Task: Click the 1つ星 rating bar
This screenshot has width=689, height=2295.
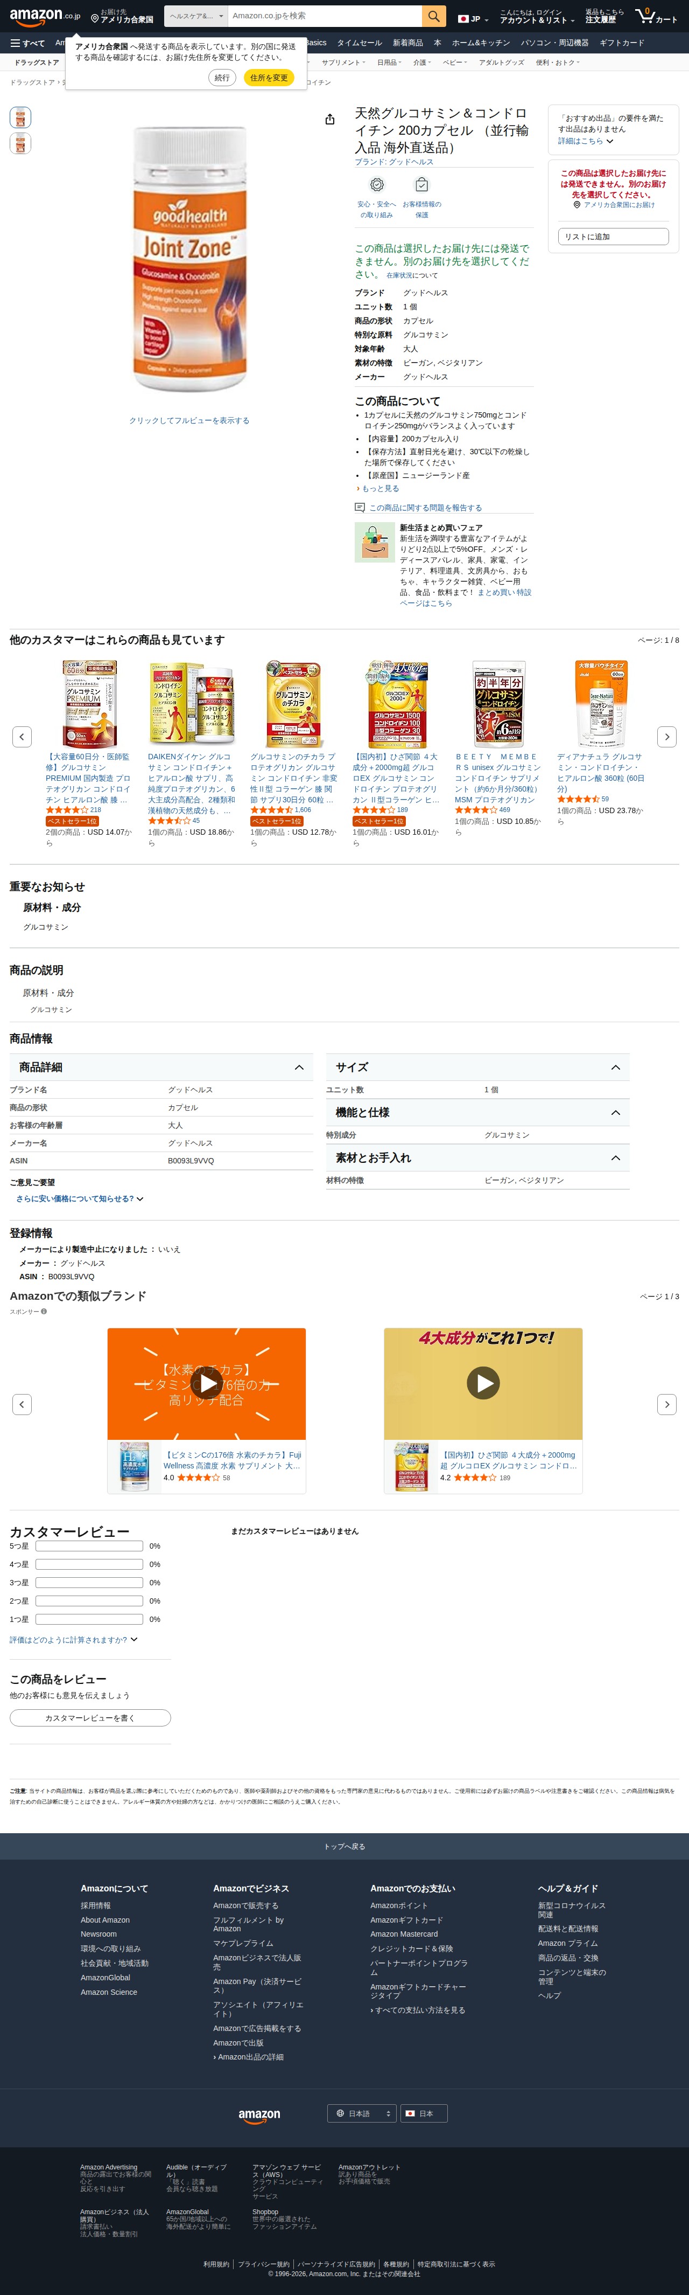Action: tap(89, 1619)
